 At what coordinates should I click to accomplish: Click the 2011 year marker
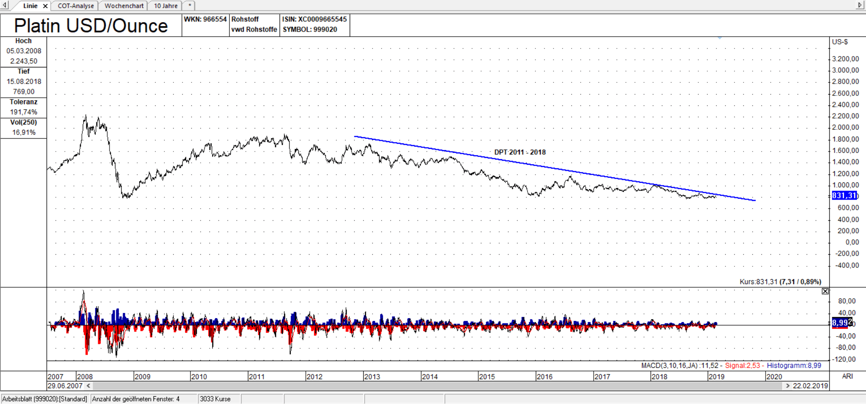click(x=257, y=376)
